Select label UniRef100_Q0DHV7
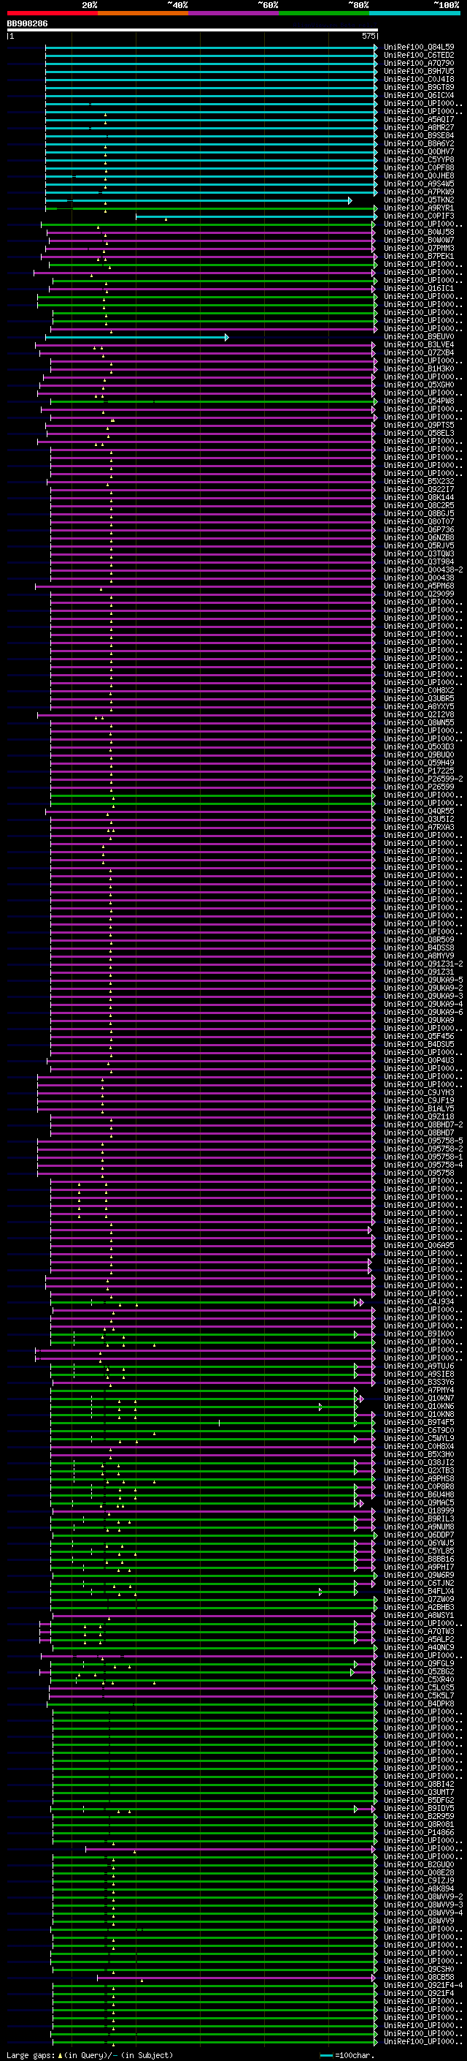The height and width of the screenshot is (2061, 467). pos(419,152)
